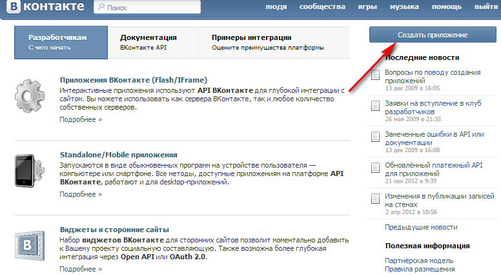Open Приложения ВКонтакте (Flash/IFrame) heading link
Viewport: 501px width, 276px height.
(x=134, y=80)
